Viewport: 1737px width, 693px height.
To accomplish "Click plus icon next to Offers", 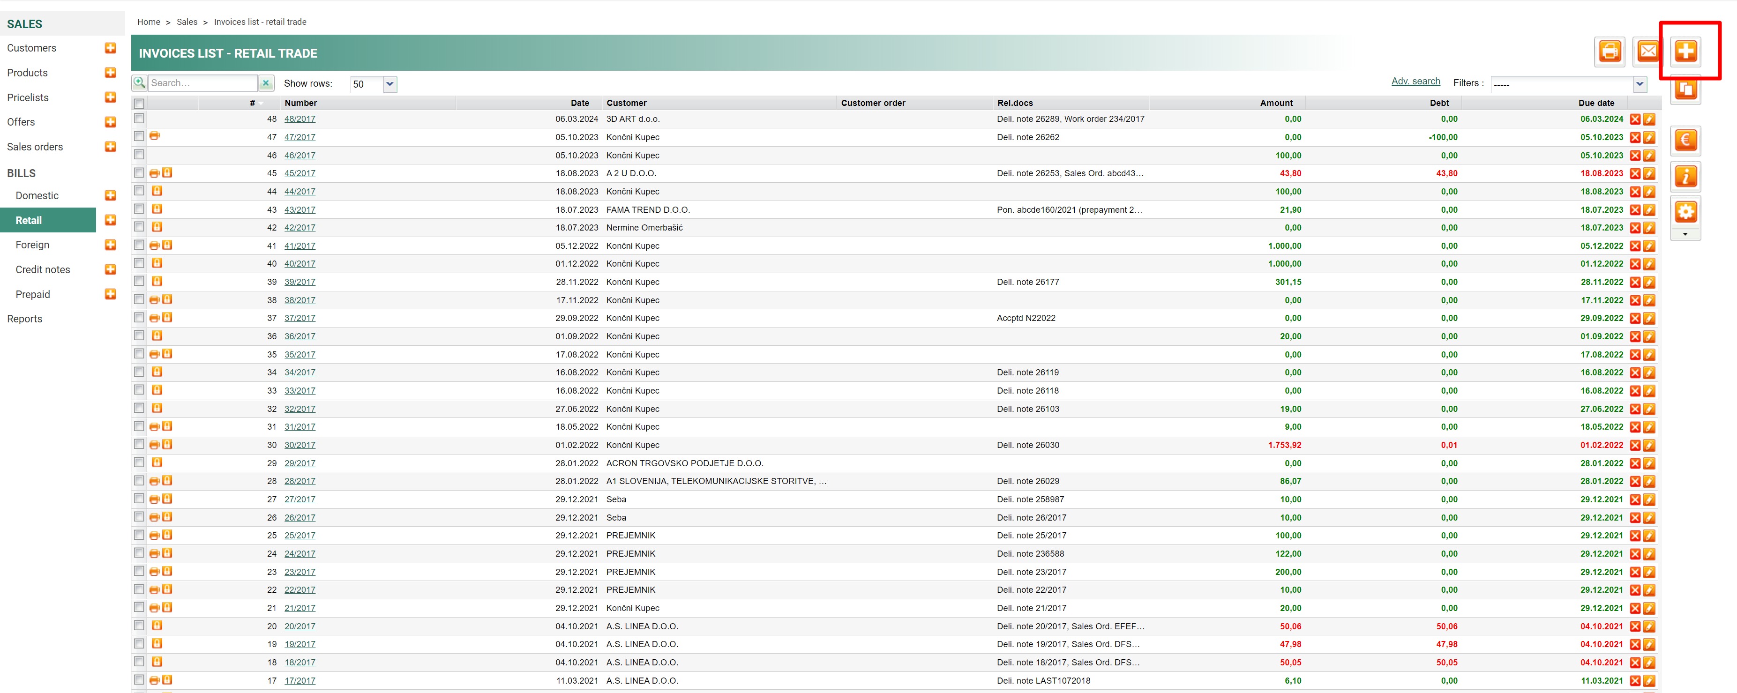I will tap(111, 122).
